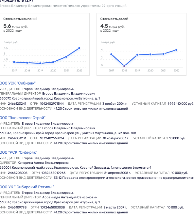Viewport: 194px width, 215px height.
Task: Click general director Абрамидзе Автандил Самсонович
Action: tap(70, 197)
